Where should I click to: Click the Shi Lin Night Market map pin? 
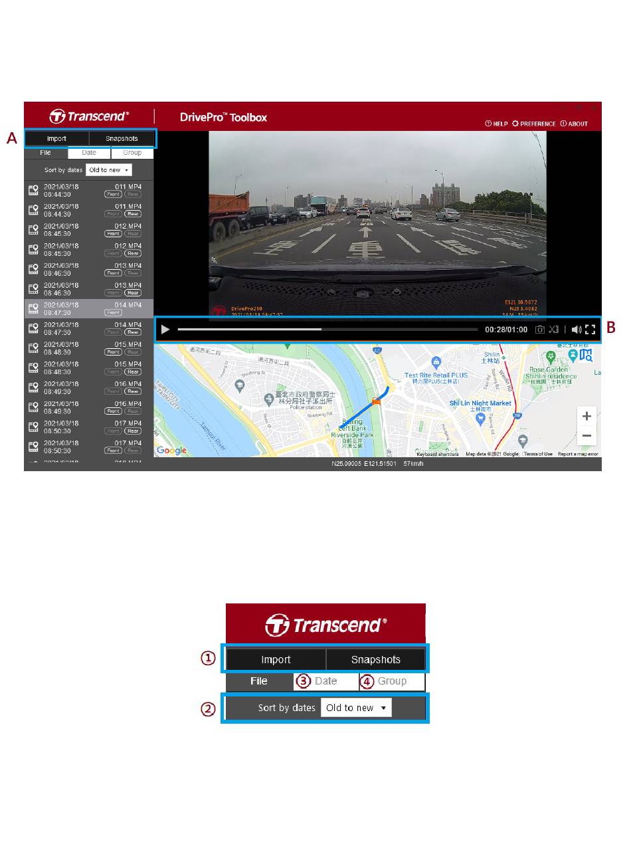pos(481,420)
